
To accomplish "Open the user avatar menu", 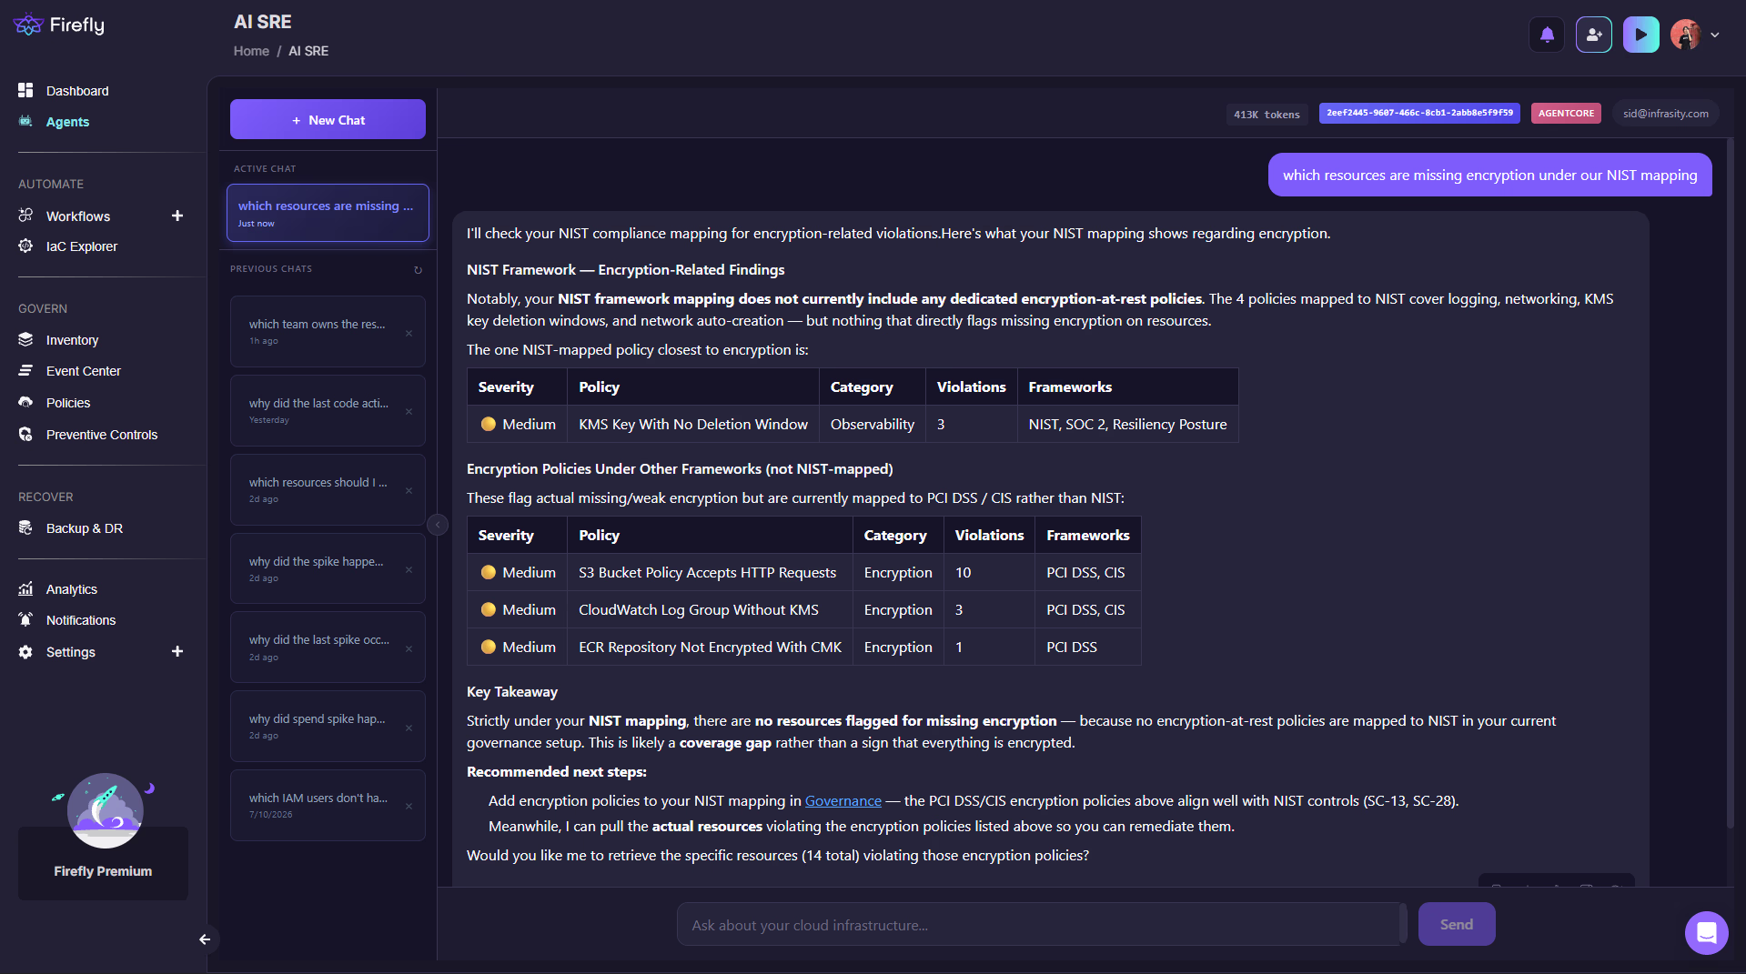I will pos(1685,35).
